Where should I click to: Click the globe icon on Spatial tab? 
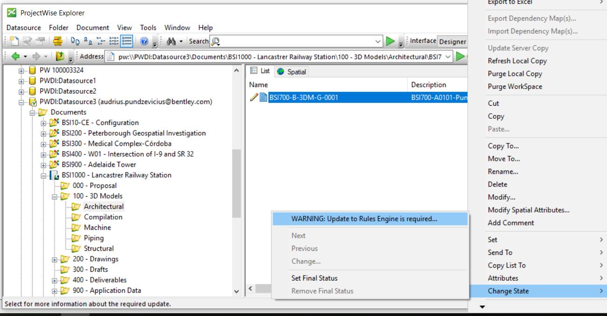pos(281,72)
